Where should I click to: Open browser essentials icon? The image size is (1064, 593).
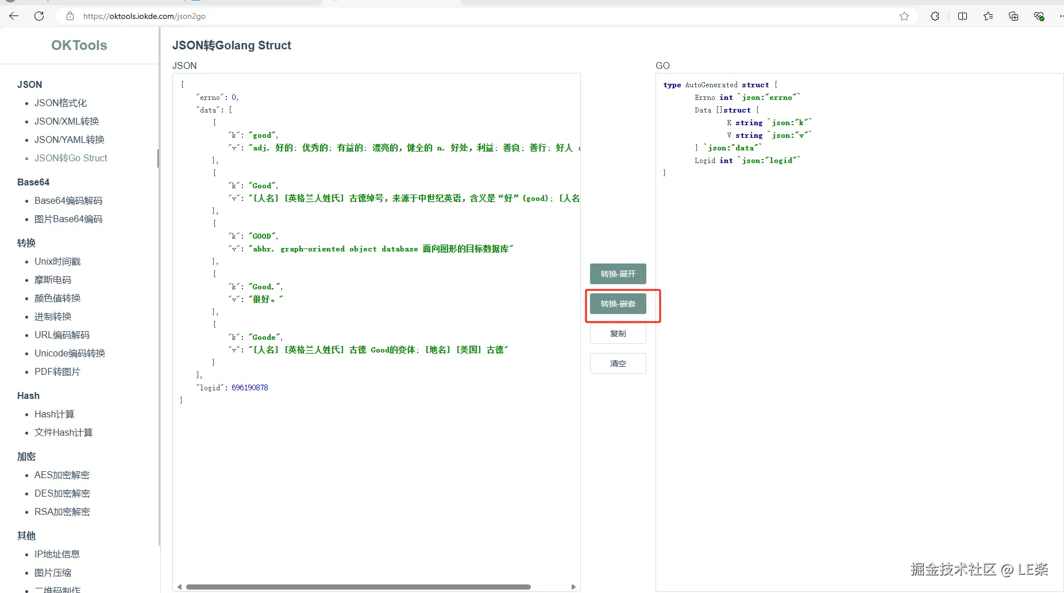[1039, 16]
